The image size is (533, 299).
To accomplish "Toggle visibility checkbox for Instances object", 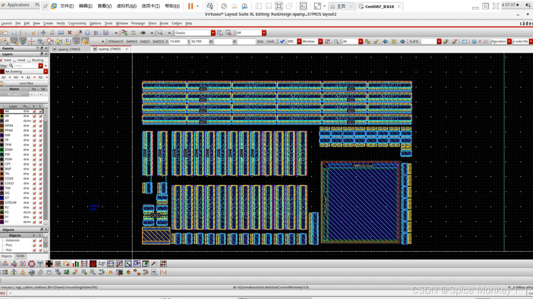I will (x=34, y=240).
